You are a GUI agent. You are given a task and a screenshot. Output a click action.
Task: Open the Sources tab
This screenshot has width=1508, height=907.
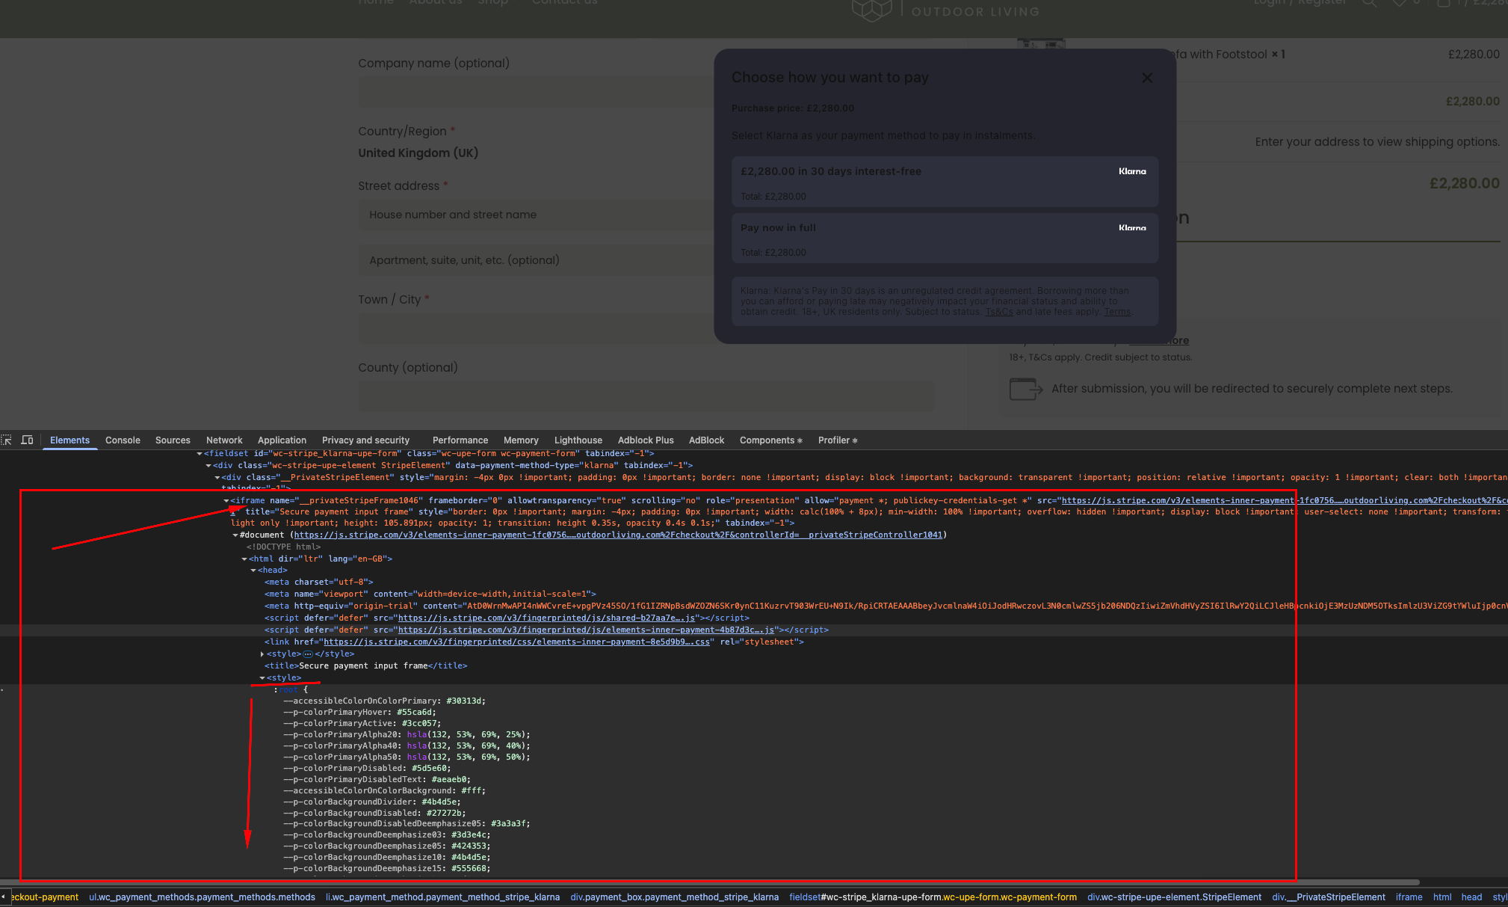pos(173,440)
